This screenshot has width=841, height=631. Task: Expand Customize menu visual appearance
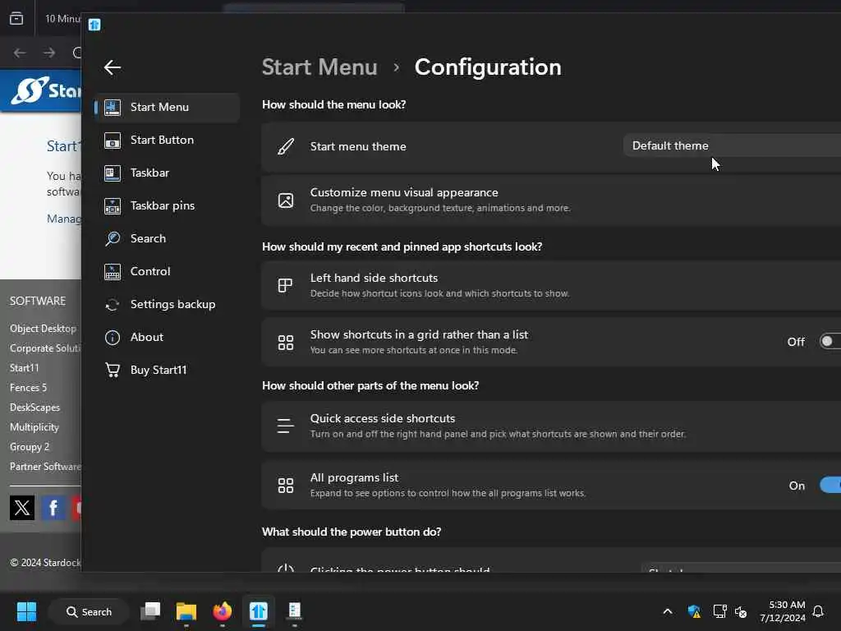551,200
